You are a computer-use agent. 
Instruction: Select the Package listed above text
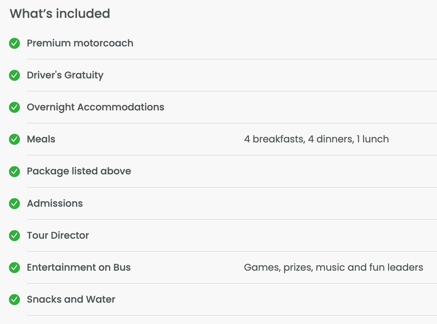[x=79, y=171]
